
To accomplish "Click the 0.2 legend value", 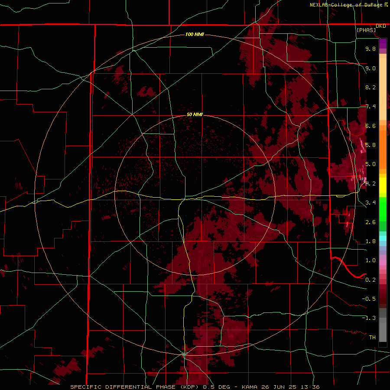I will (x=370, y=280).
